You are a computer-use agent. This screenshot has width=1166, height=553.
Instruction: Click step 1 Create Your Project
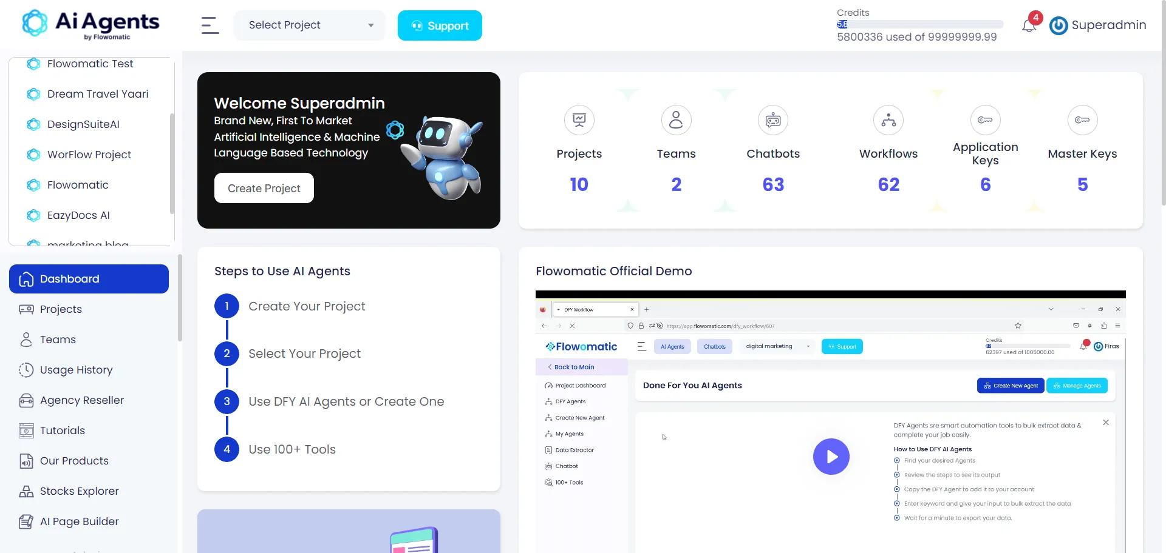tap(307, 306)
